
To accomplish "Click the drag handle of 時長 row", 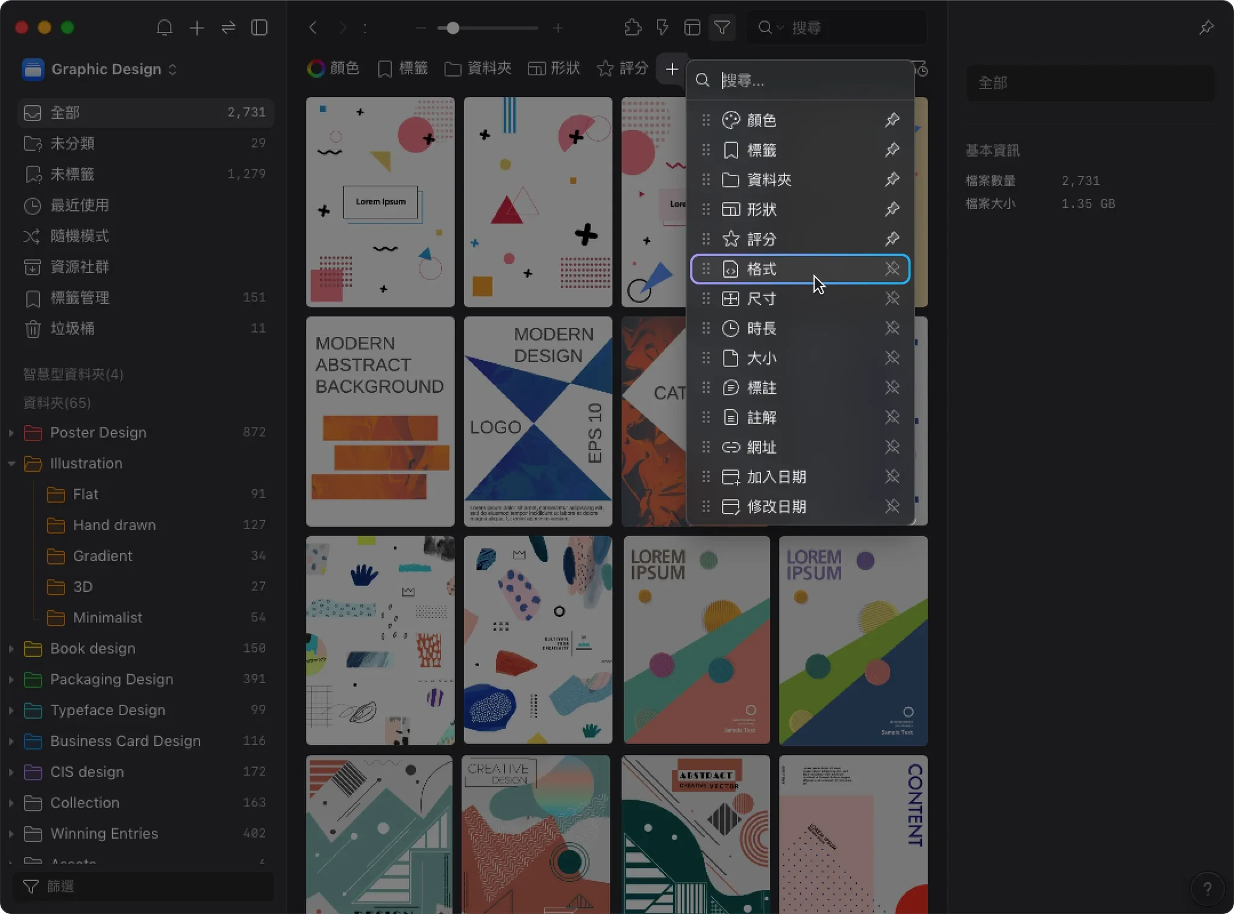I will 706,328.
